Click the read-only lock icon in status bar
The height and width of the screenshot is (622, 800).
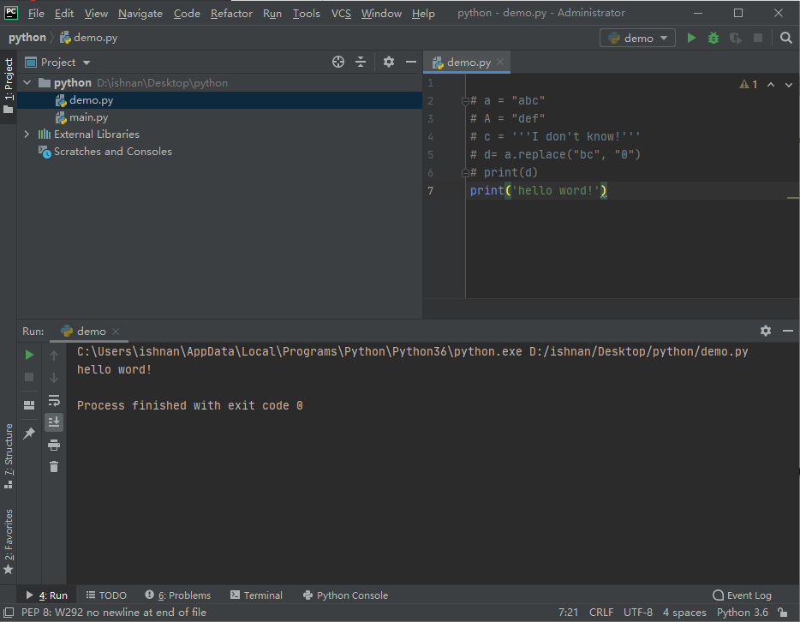click(783, 612)
